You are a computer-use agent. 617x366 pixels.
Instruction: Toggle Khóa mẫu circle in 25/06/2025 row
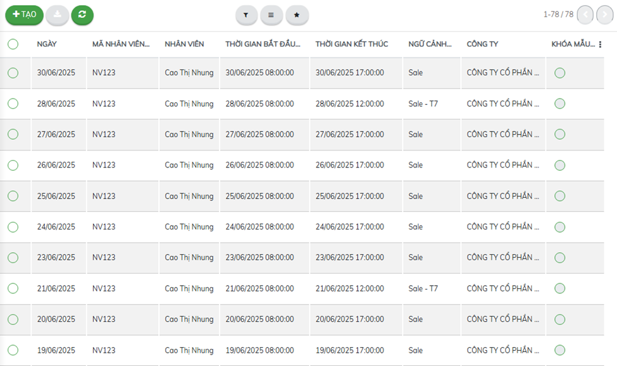(559, 196)
